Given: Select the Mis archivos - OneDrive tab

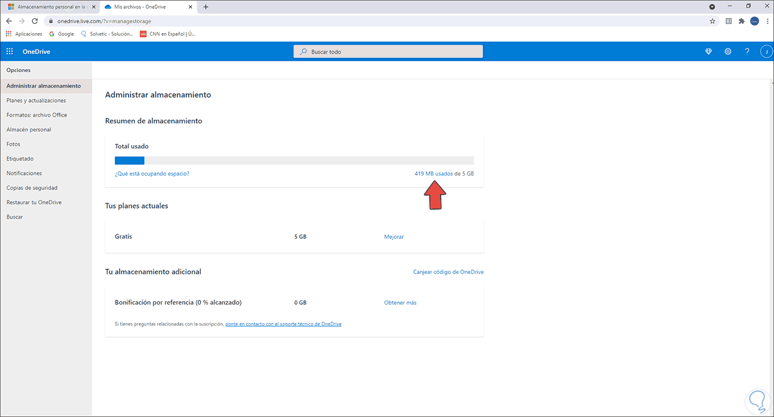Looking at the screenshot, I should tap(147, 7).
